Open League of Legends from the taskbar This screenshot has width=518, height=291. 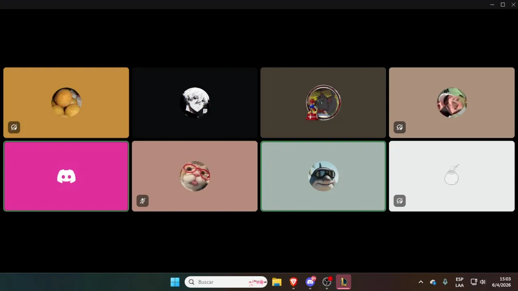pyautogui.click(x=344, y=282)
